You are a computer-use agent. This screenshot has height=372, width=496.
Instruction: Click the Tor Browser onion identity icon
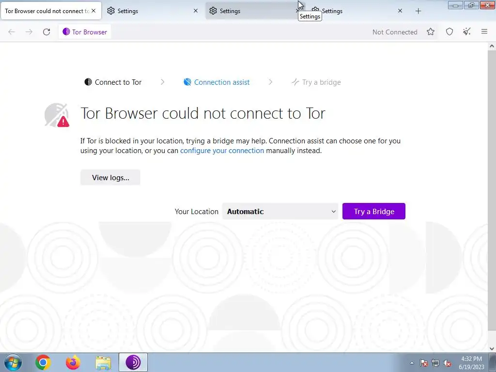pos(66,31)
